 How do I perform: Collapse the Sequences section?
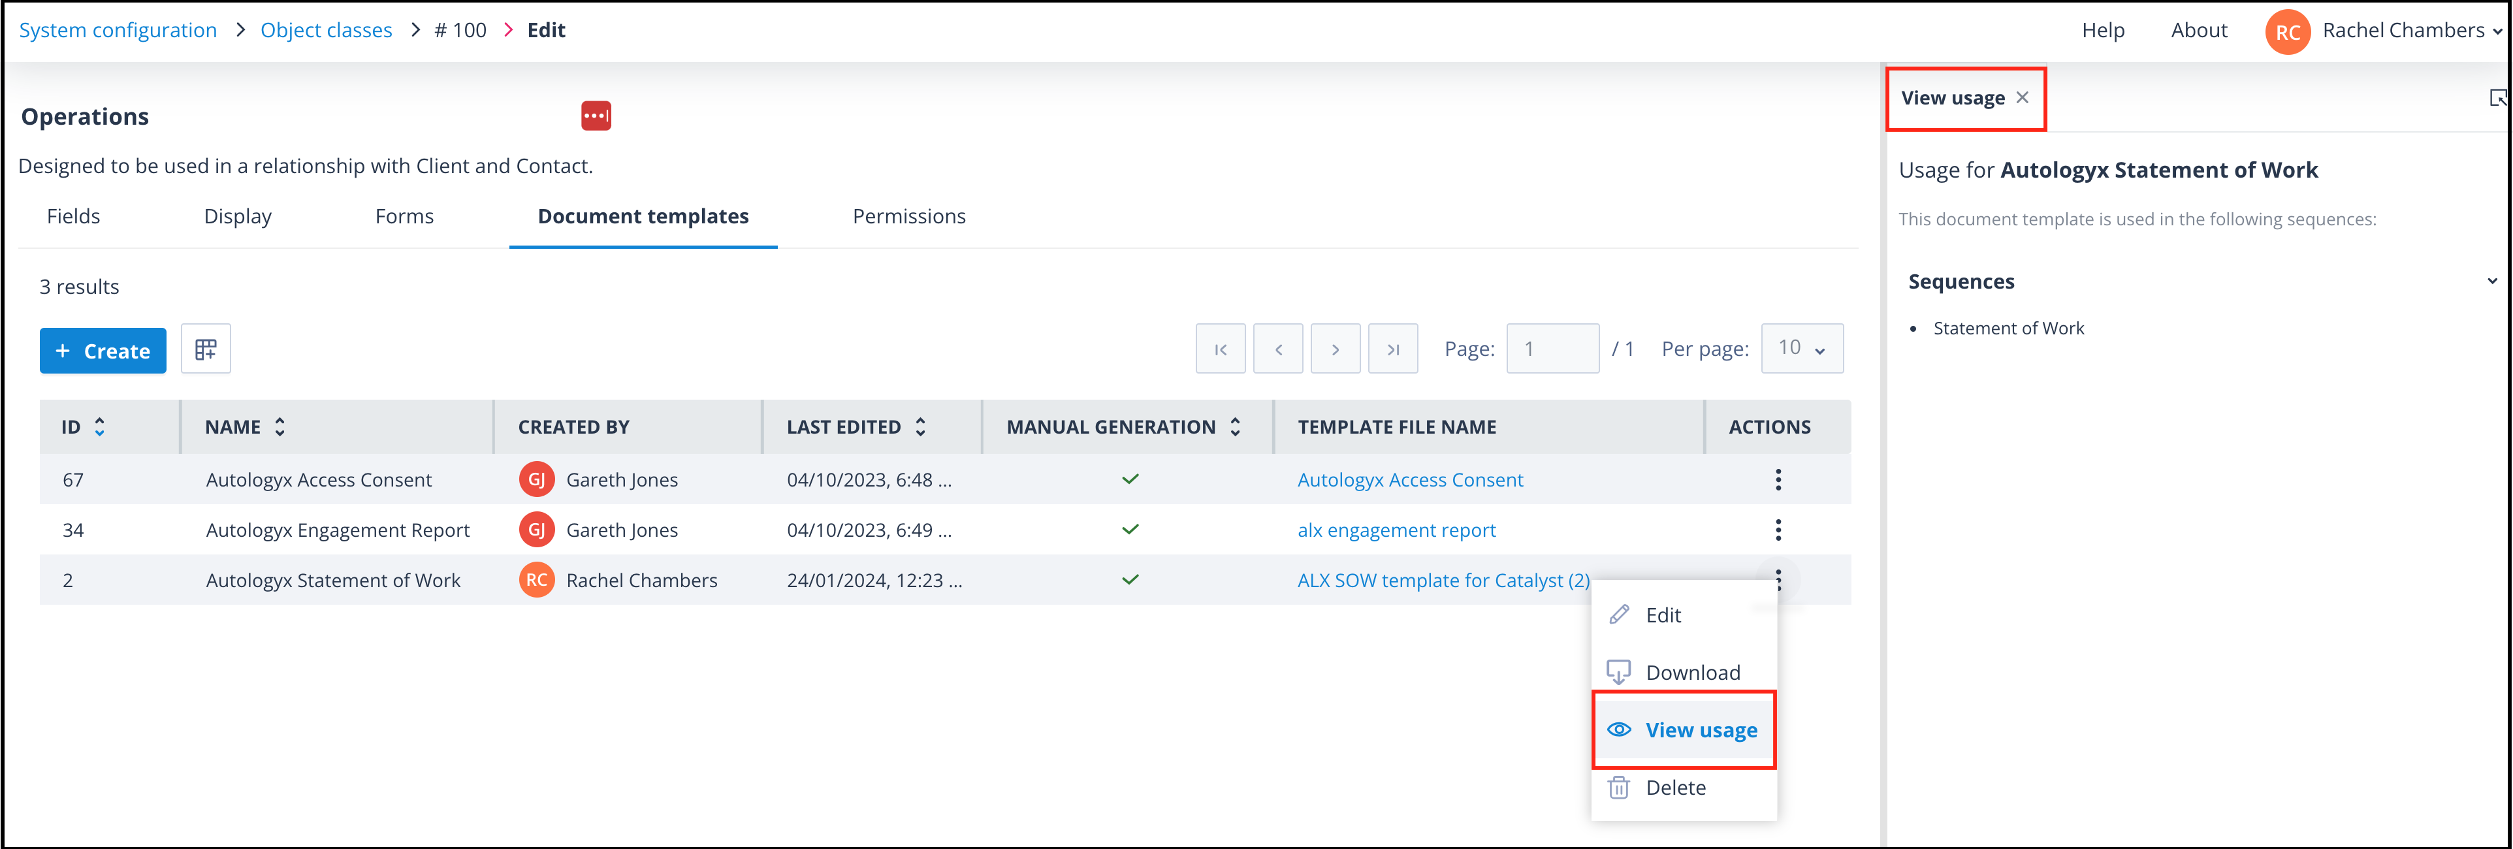(x=2491, y=281)
